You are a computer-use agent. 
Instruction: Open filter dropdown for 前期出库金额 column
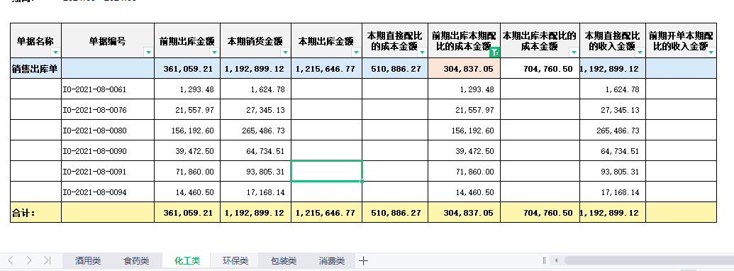point(214,52)
